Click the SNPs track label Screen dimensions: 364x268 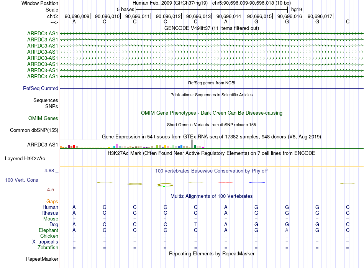pos(52,106)
